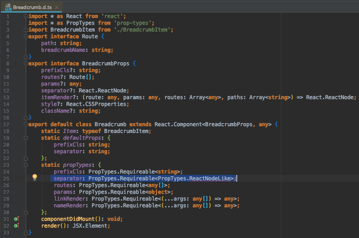The width and height of the screenshot is (359, 238).
Task: Collapse the import block fold marker on line 1
Action: click(x=26, y=16)
